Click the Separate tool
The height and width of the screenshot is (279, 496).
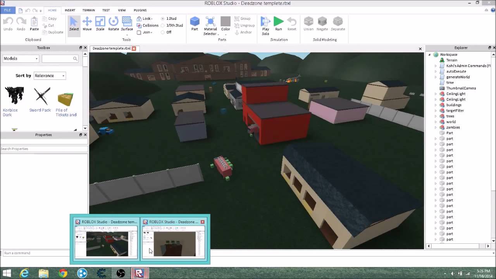[x=338, y=24]
